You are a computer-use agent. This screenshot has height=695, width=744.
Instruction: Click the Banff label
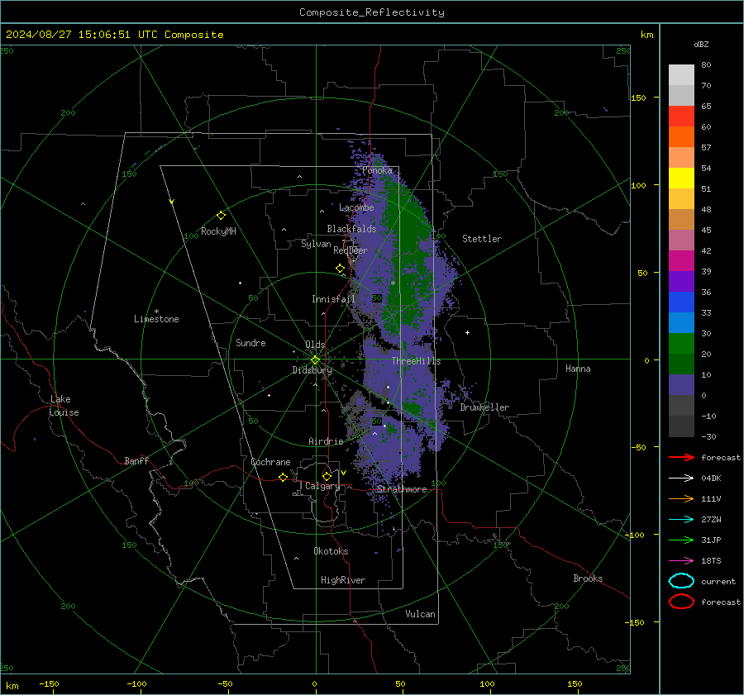coord(136,461)
